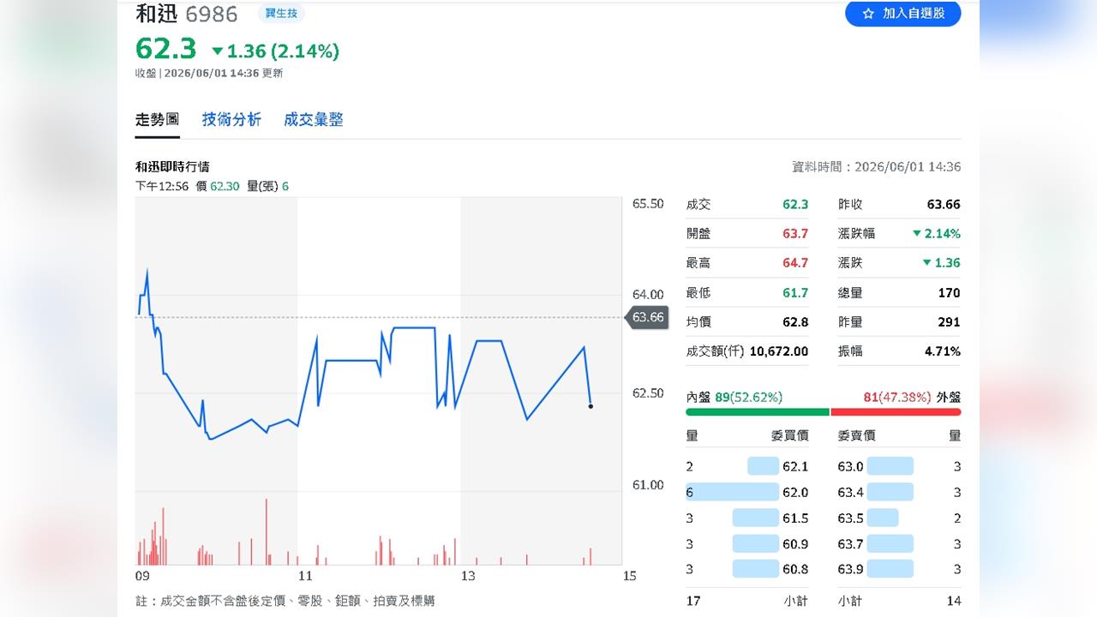This screenshot has width=1097, height=617.
Task: Click the 和迅即時行情 chart title
Action: [172, 166]
